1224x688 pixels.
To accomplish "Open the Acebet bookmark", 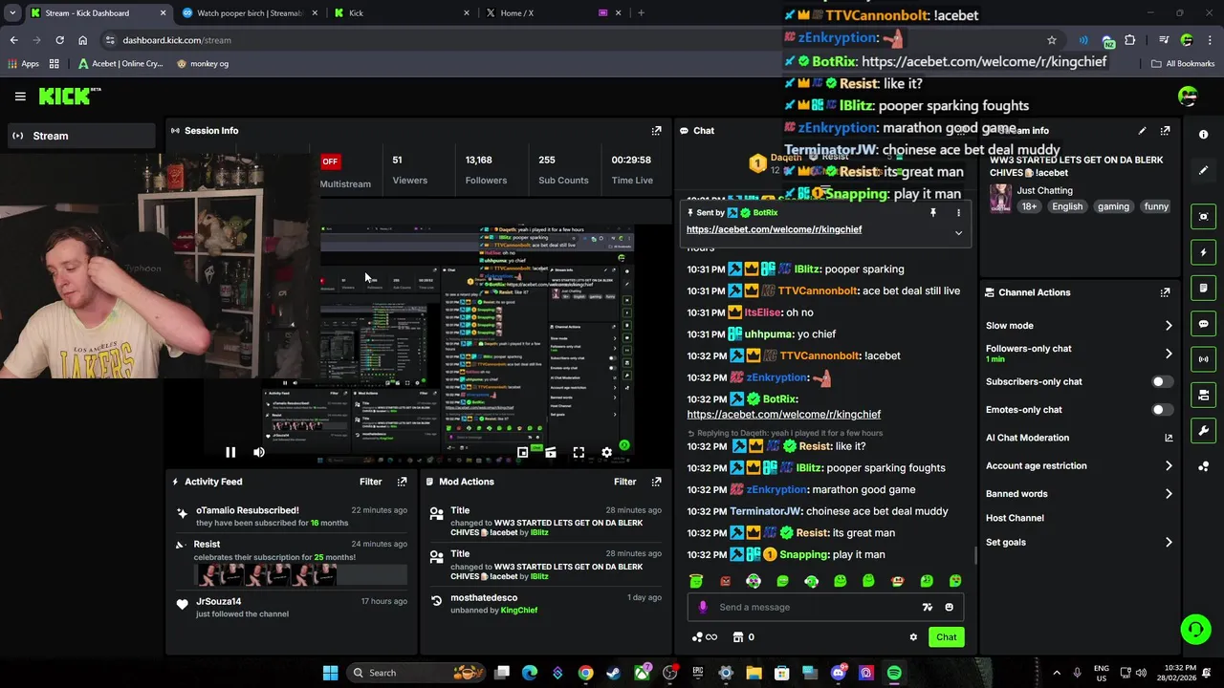I will pos(120,64).
